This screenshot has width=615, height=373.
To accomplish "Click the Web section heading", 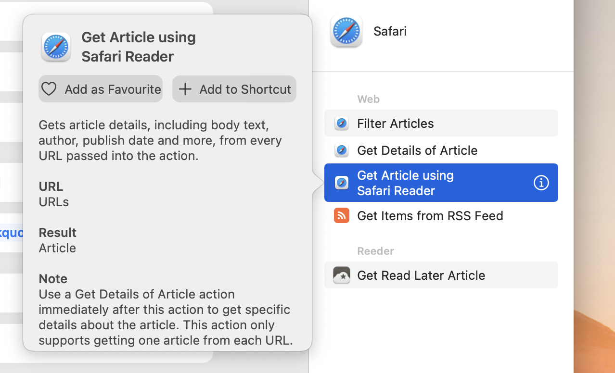I will coord(369,99).
